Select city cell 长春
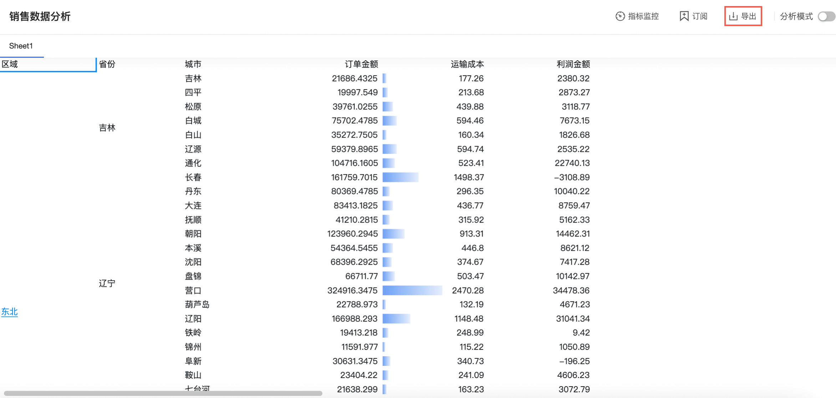Viewport: 836px width, 398px height. pyautogui.click(x=193, y=177)
